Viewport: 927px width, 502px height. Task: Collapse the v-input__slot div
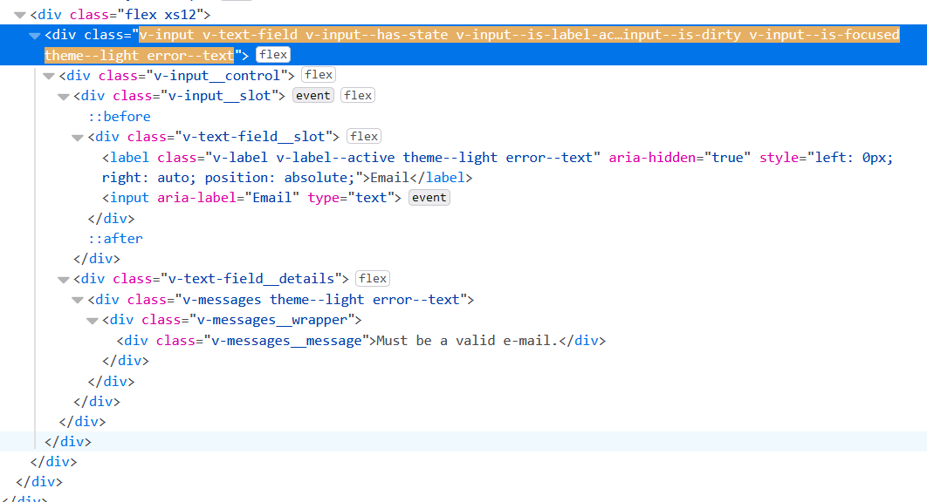coord(63,96)
